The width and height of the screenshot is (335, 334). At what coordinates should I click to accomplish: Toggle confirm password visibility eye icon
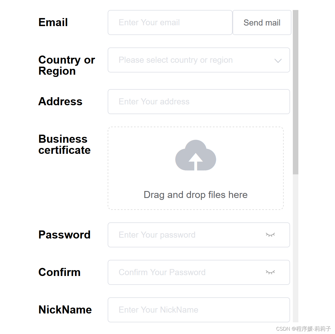pos(270,272)
